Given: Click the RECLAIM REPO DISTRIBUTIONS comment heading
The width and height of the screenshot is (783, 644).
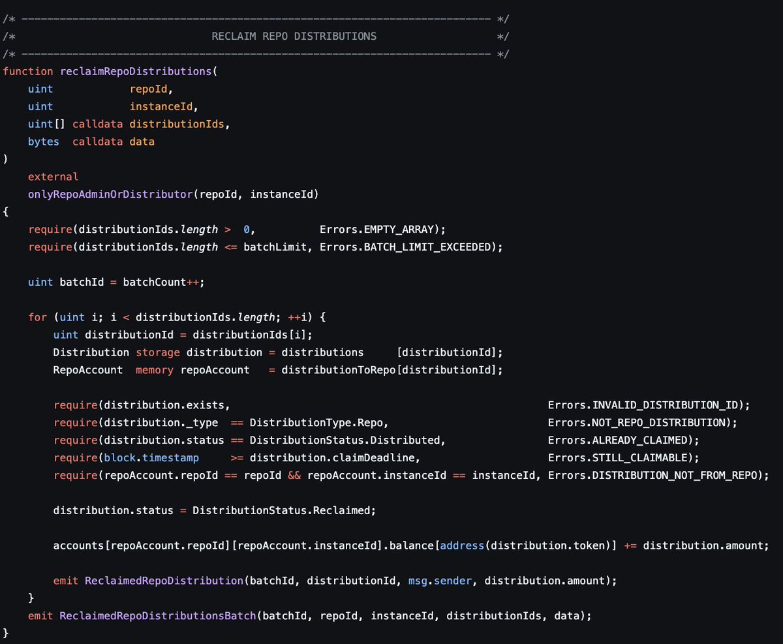Looking at the screenshot, I should [x=294, y=36].
